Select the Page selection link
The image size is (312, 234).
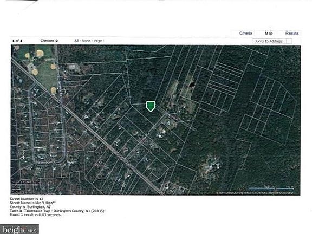97,41
